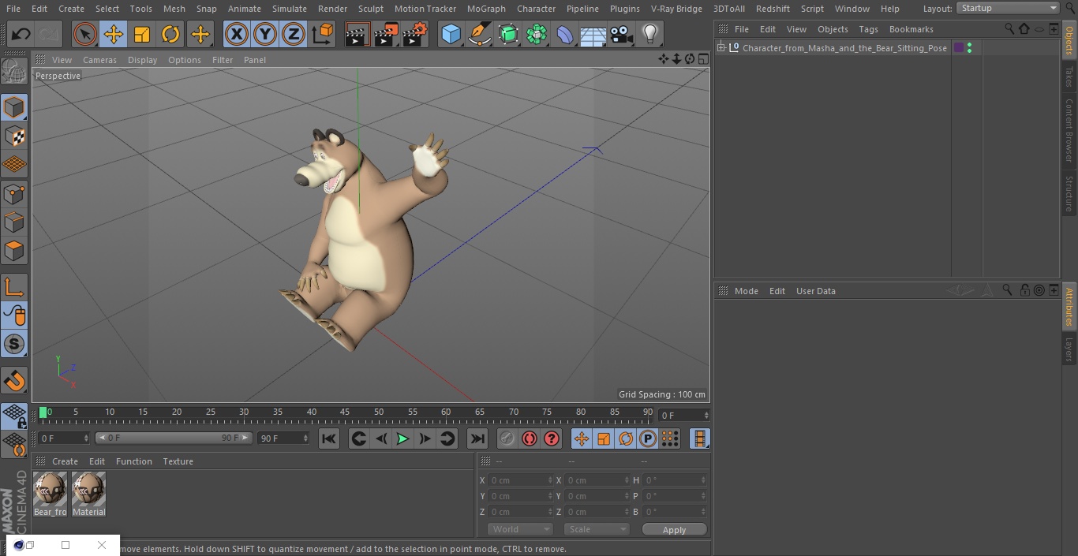Image resolution: width=1078 pixels, height=556 pixels.
Task: Switch to Polygons mode
Action: point(14,251)
